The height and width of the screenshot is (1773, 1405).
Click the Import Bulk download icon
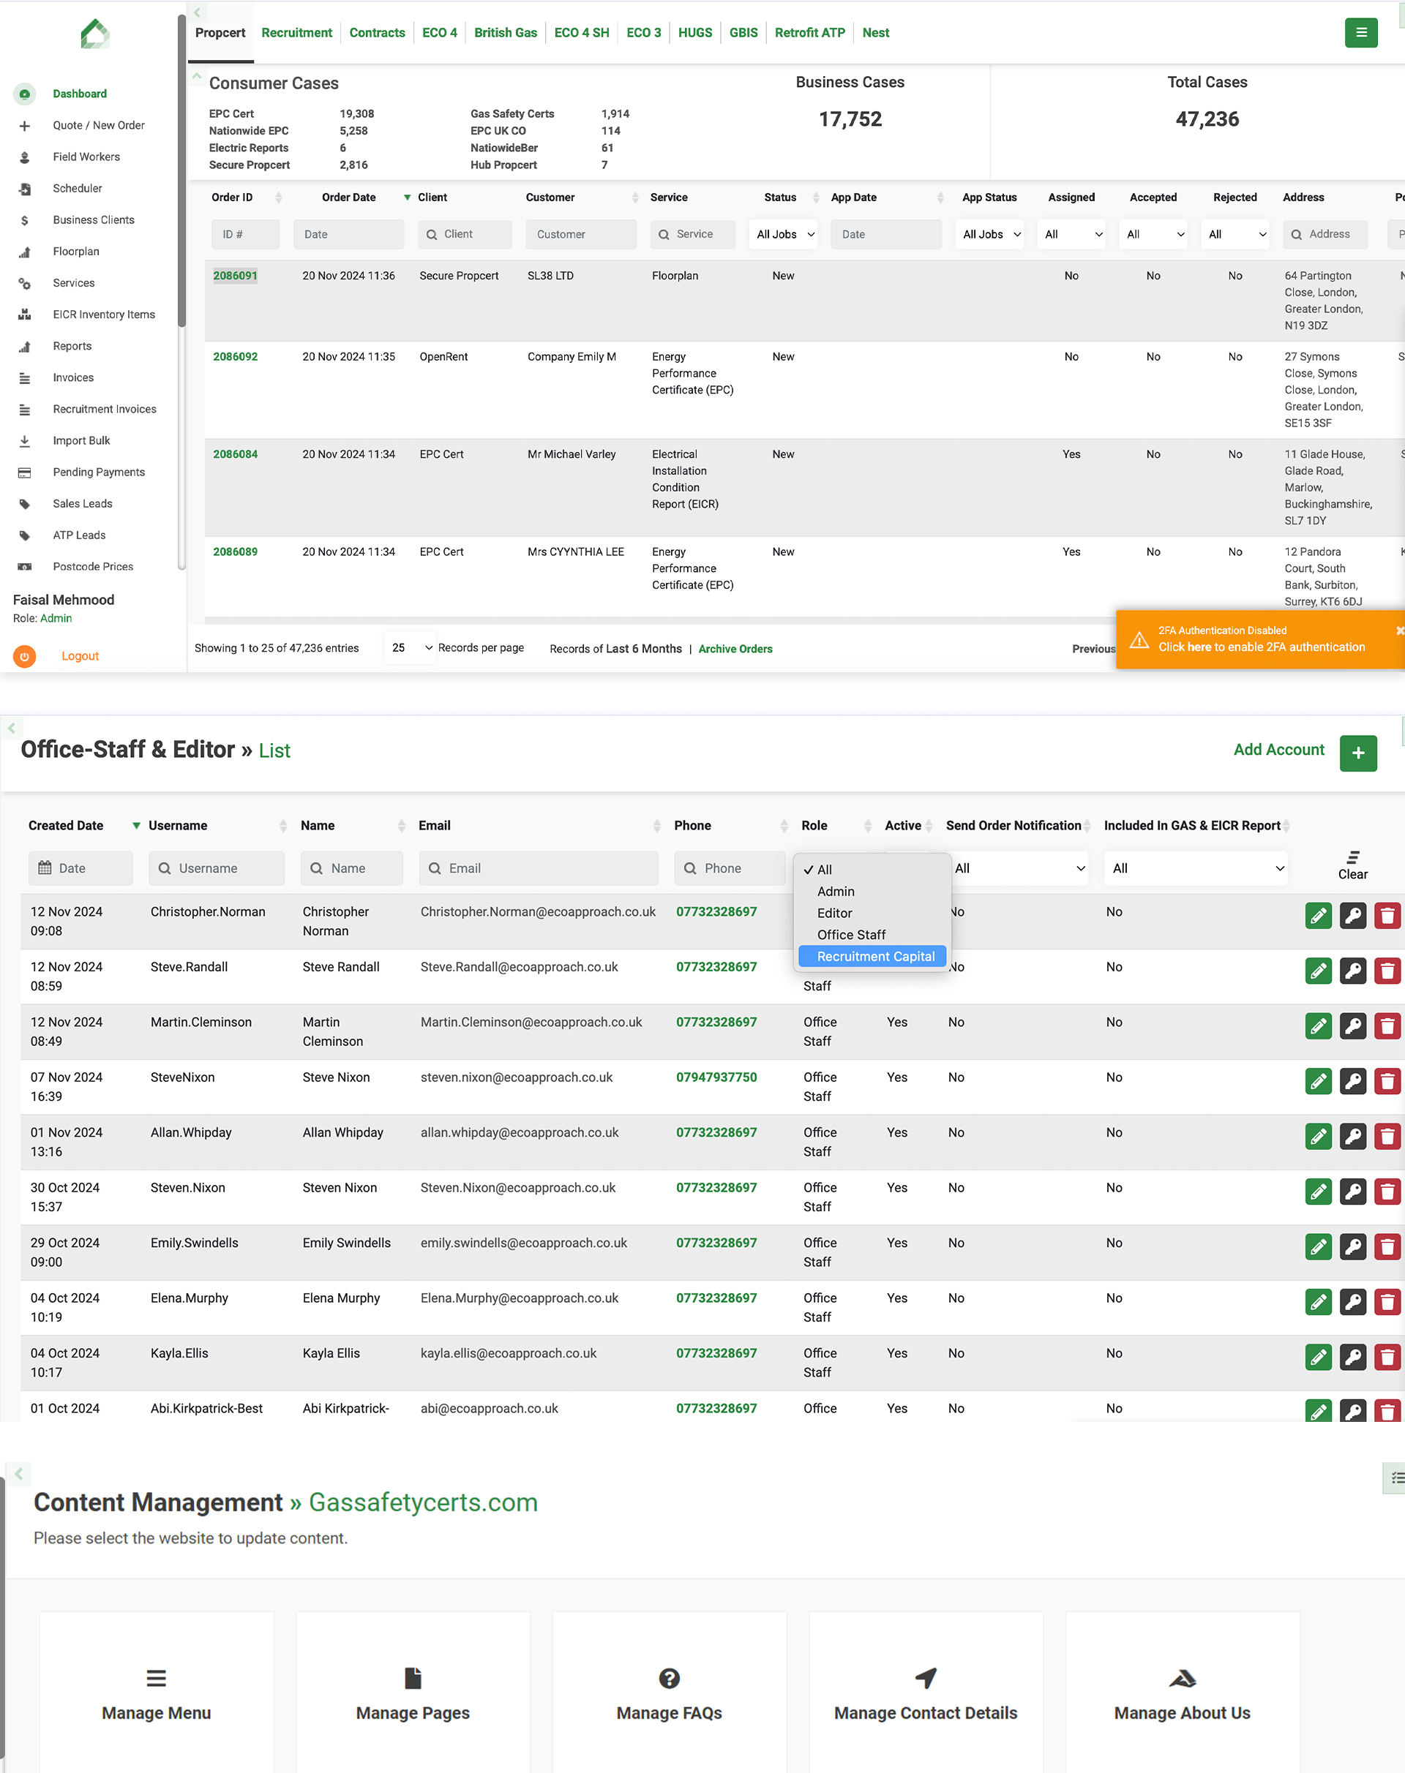(x=25, y=441)
